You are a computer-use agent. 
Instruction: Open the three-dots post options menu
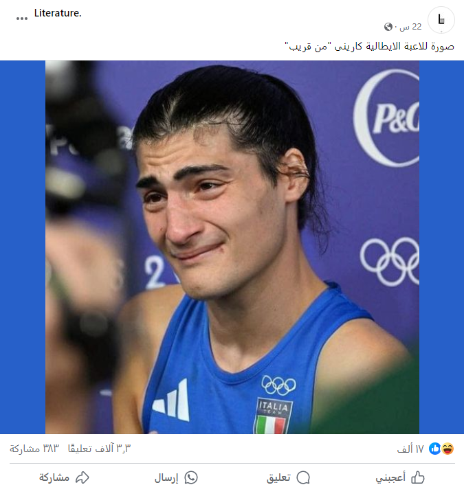click(x=22, y=19)
